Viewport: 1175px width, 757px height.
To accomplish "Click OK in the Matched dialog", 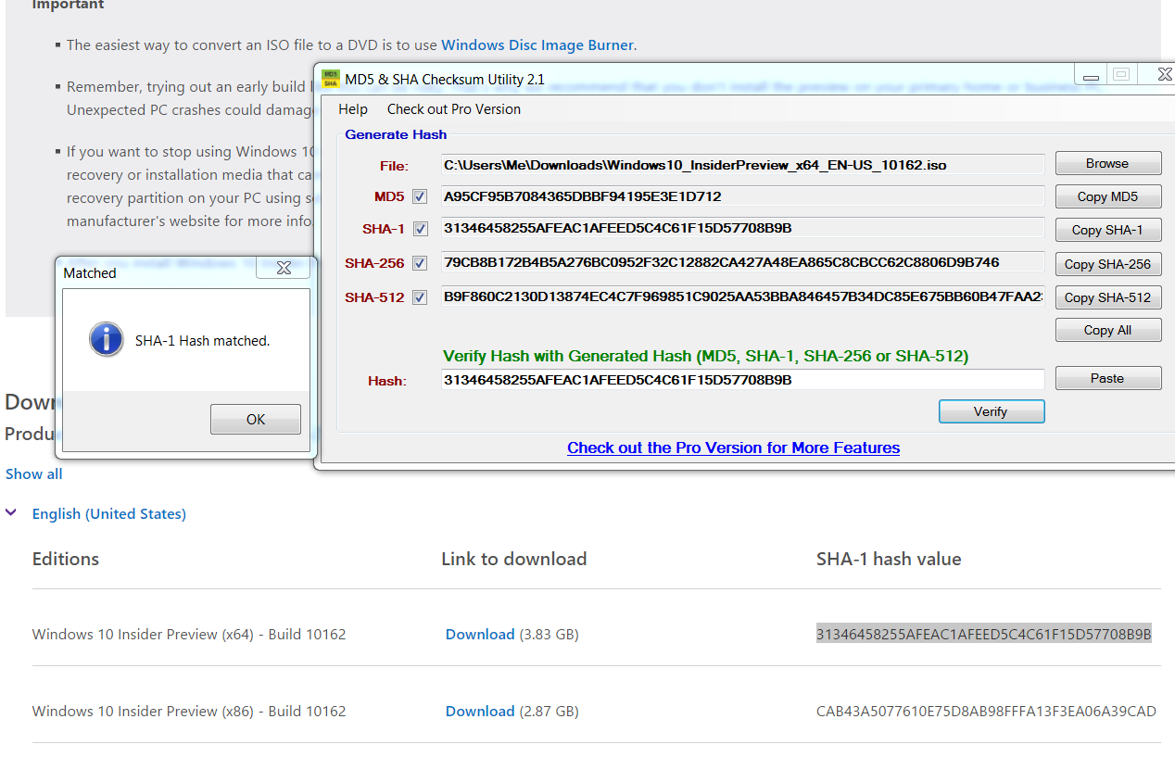I will tap(256, 420).
